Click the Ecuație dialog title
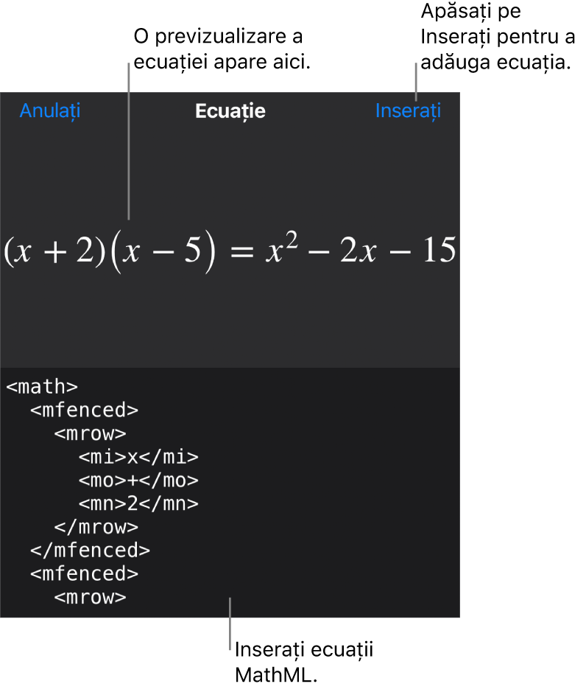Image resolution: width=586 pixels, height=695 pixels. point(230,111)
